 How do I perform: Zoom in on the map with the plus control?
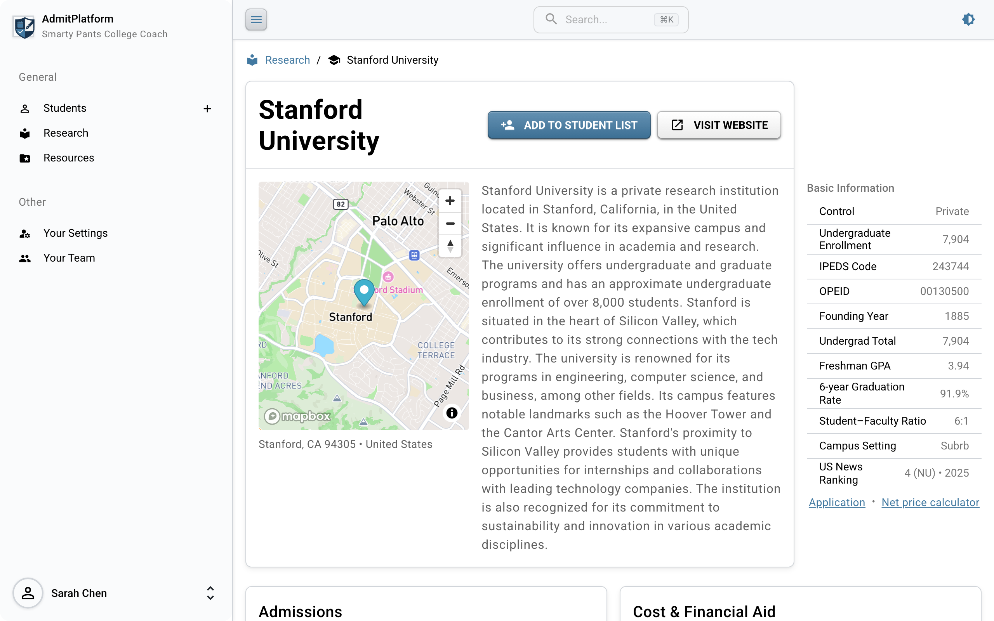coord(450,200)
